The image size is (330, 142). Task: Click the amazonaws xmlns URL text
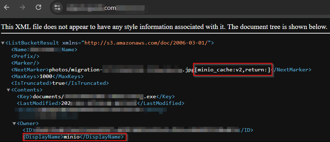pyautogui.click(x=148, y=43)
